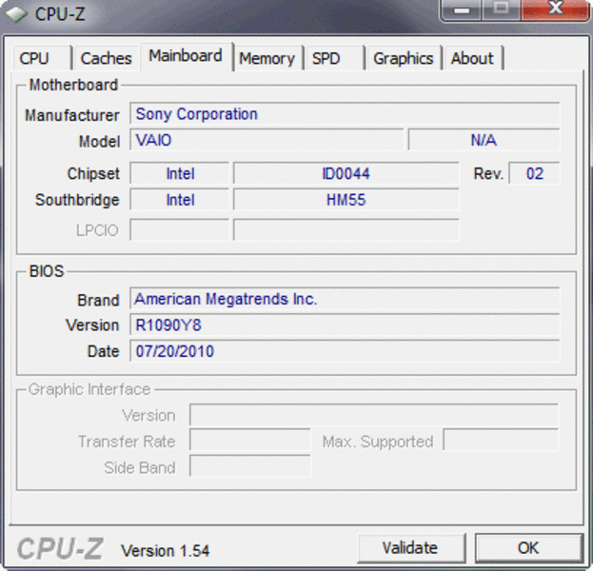Open the Caches tab

[x=107, y=58]
